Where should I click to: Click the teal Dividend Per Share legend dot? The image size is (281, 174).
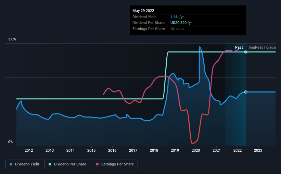(50, 164)
